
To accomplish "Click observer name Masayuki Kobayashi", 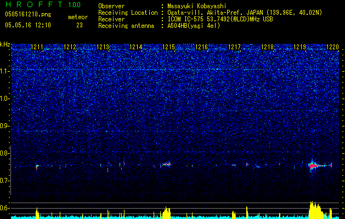I will coord(197,7).
